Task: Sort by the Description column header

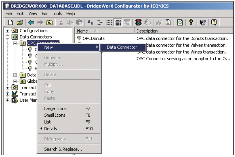Action: click(184, 31)
